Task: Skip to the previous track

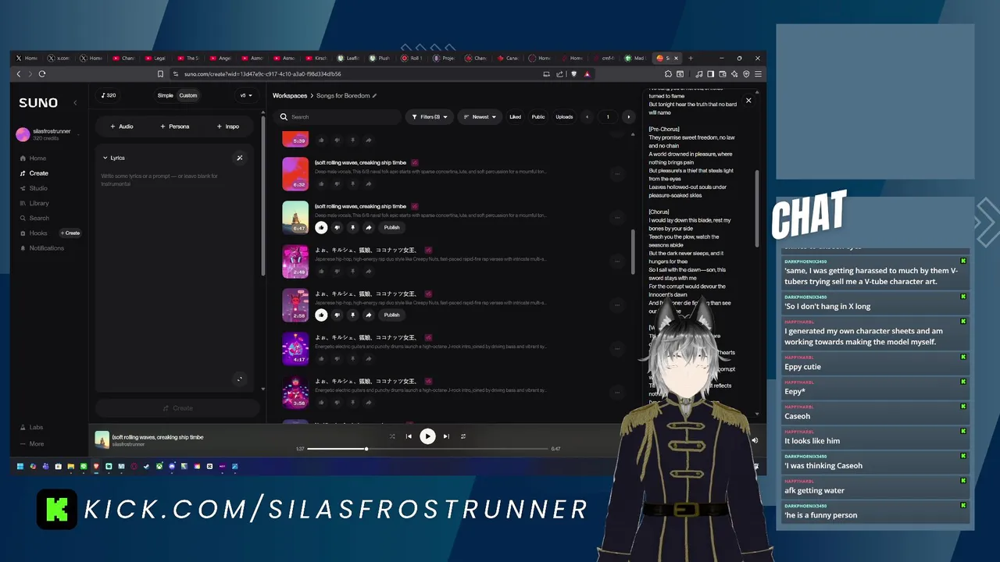Action: coord(409,436)
